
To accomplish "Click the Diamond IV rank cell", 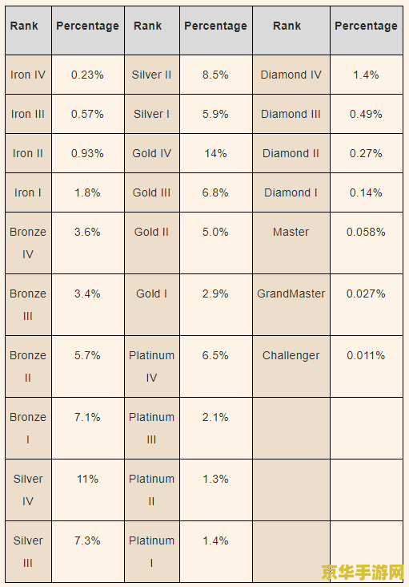I will (291, 75).
